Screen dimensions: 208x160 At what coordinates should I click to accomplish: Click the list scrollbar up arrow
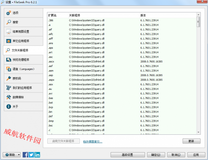[x=198, y=15]
